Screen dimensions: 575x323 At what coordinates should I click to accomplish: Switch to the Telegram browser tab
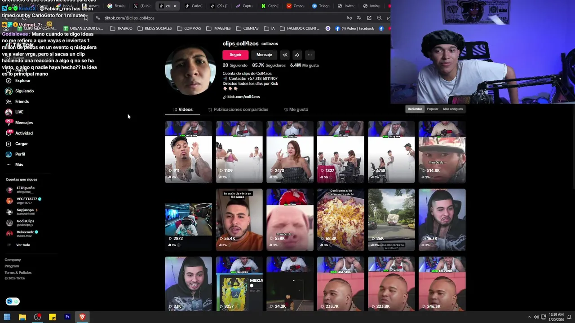[x=321, y=6]
